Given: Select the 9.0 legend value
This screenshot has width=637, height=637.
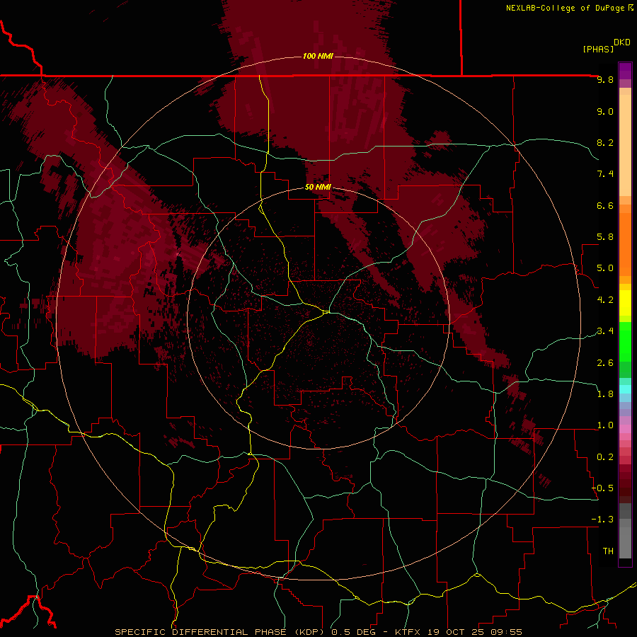Looking at the screenshot, I should [605, 111].
